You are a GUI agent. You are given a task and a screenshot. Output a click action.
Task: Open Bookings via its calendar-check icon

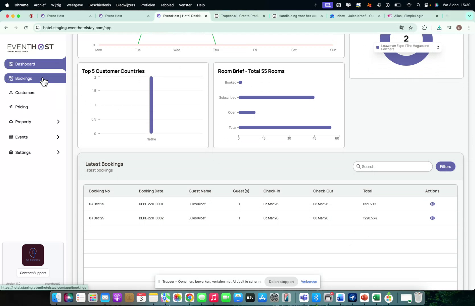11,78
